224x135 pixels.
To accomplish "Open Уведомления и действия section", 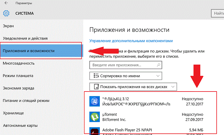I will tap(25, 38).
